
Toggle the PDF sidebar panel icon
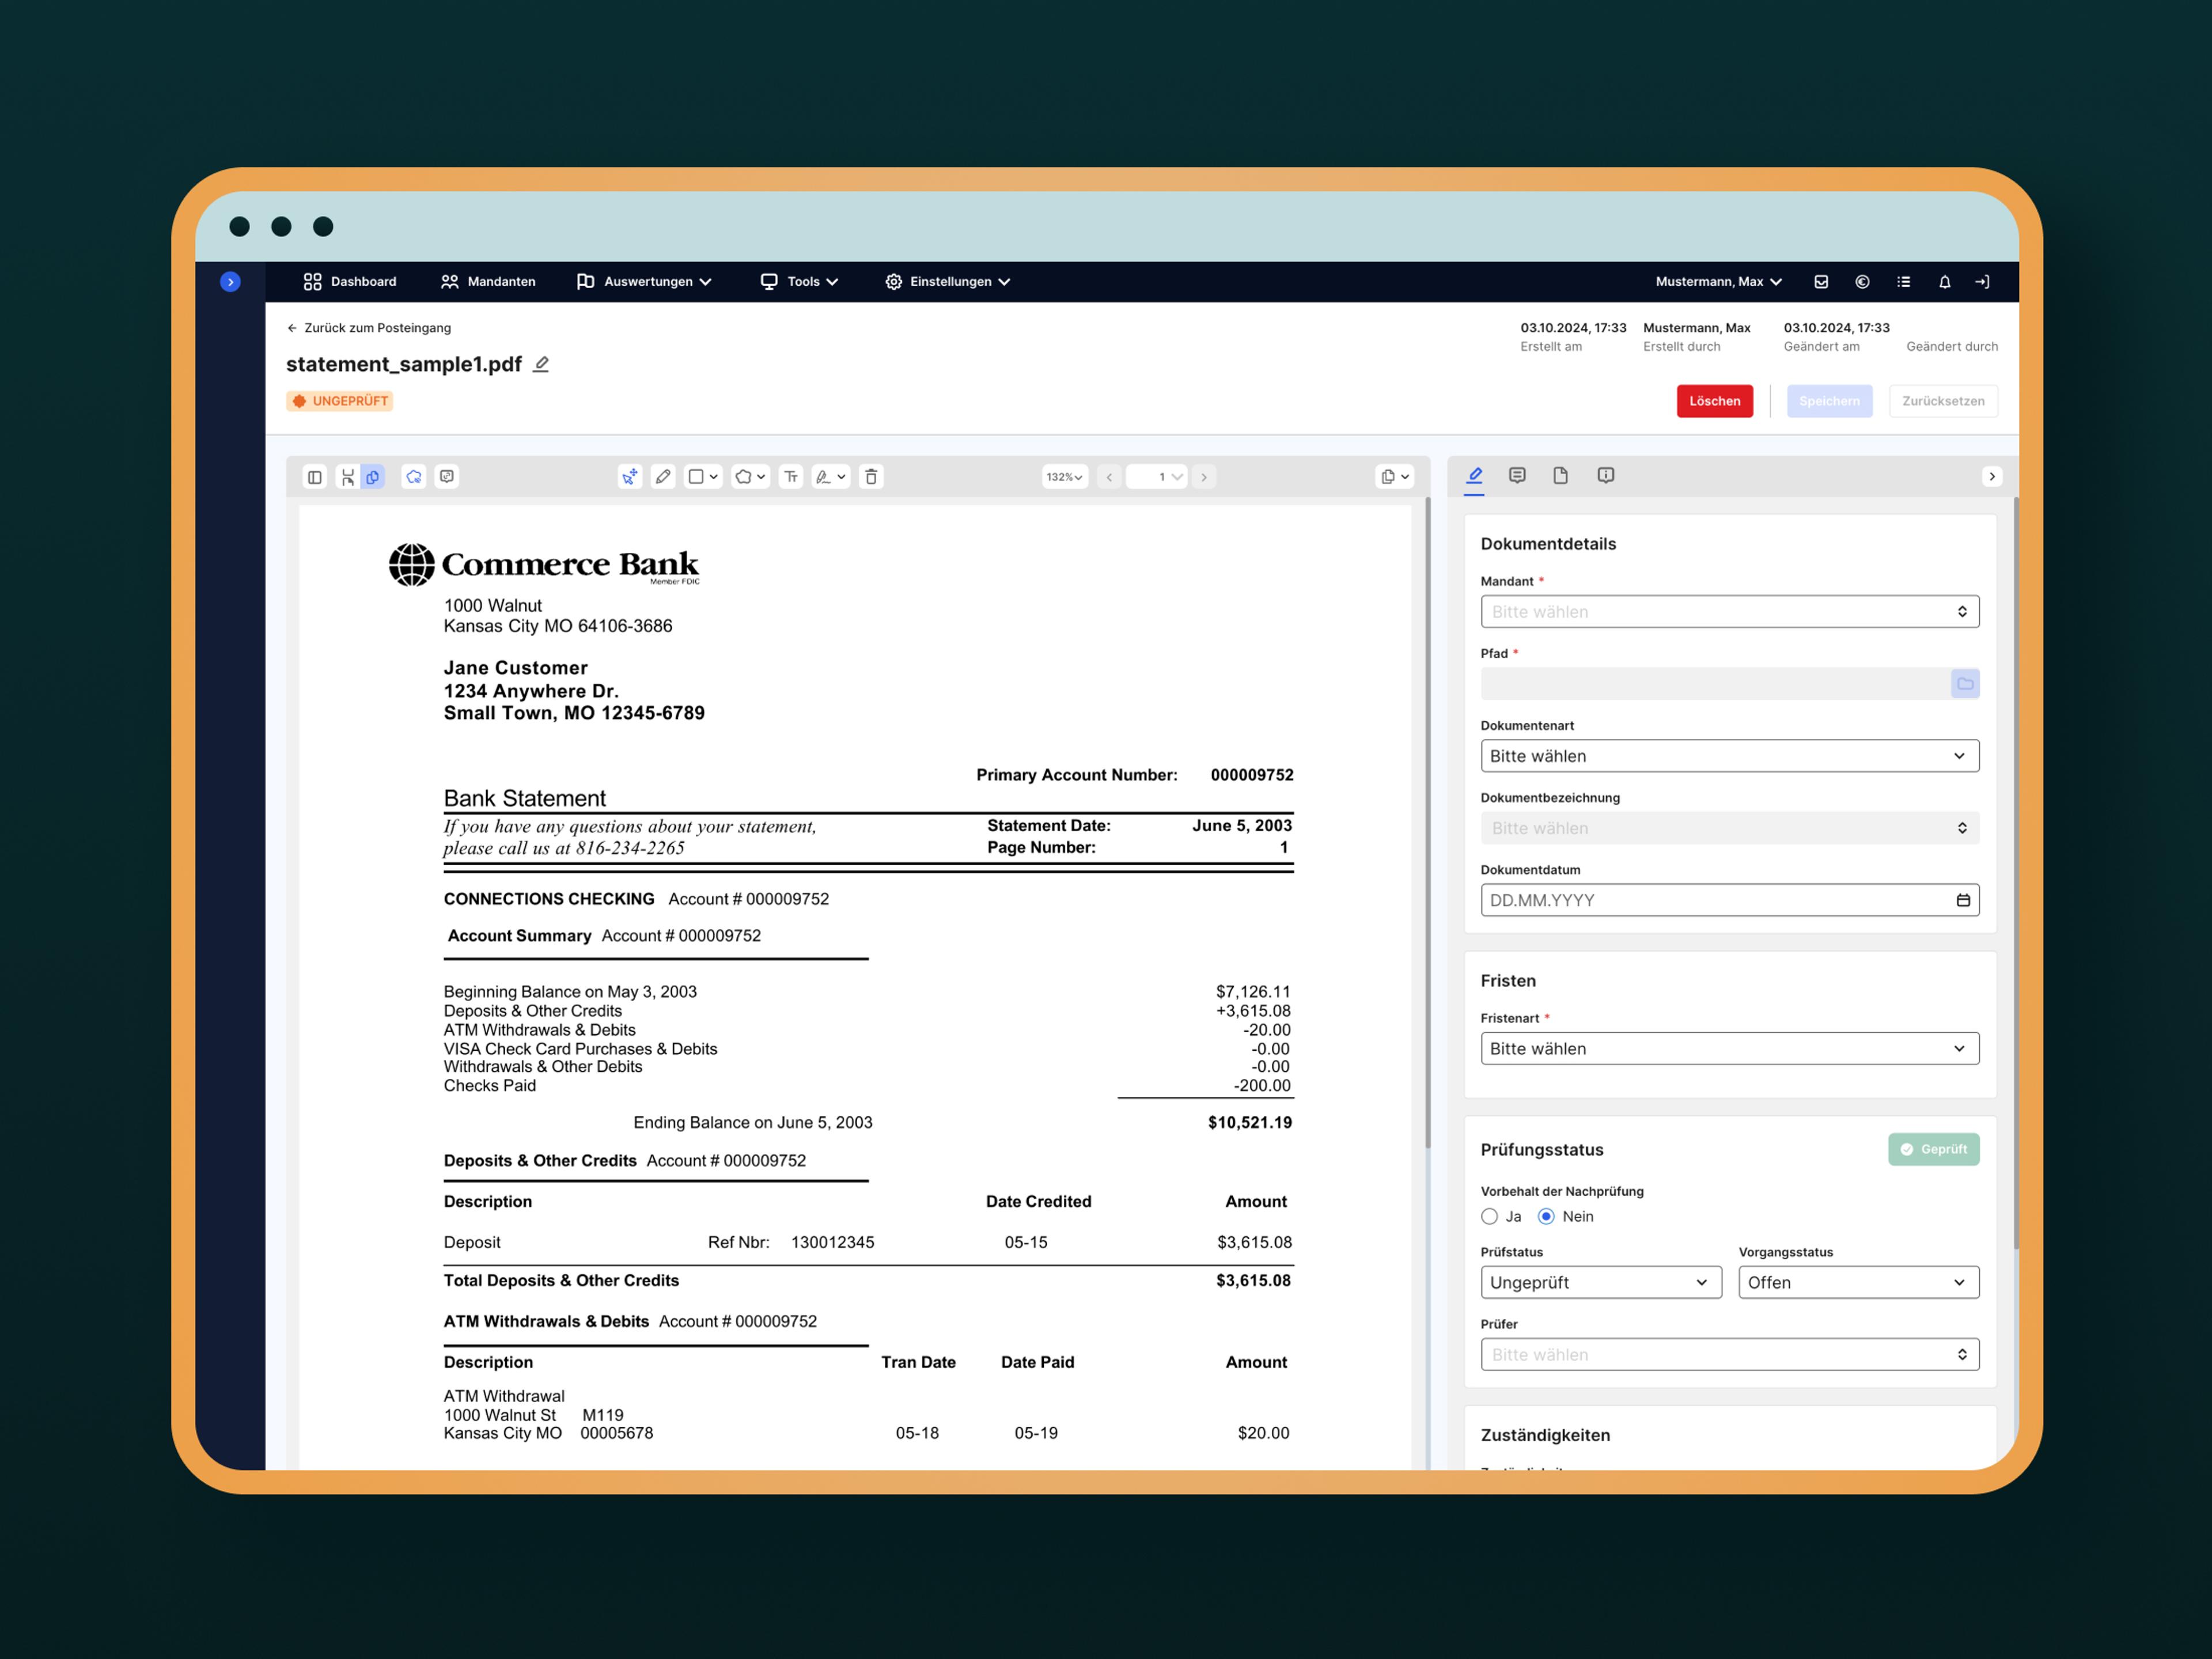coord(315,477)
